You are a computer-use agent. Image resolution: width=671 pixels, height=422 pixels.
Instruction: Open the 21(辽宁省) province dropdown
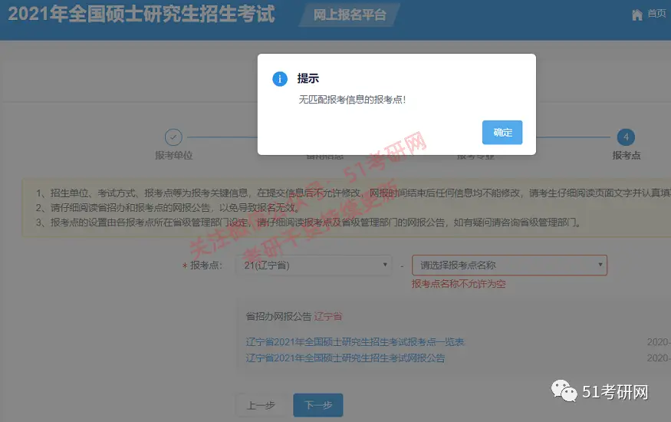tap(314, 265)
